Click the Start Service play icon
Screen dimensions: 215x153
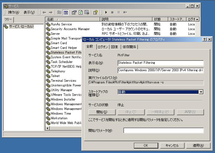coord(106,12)
